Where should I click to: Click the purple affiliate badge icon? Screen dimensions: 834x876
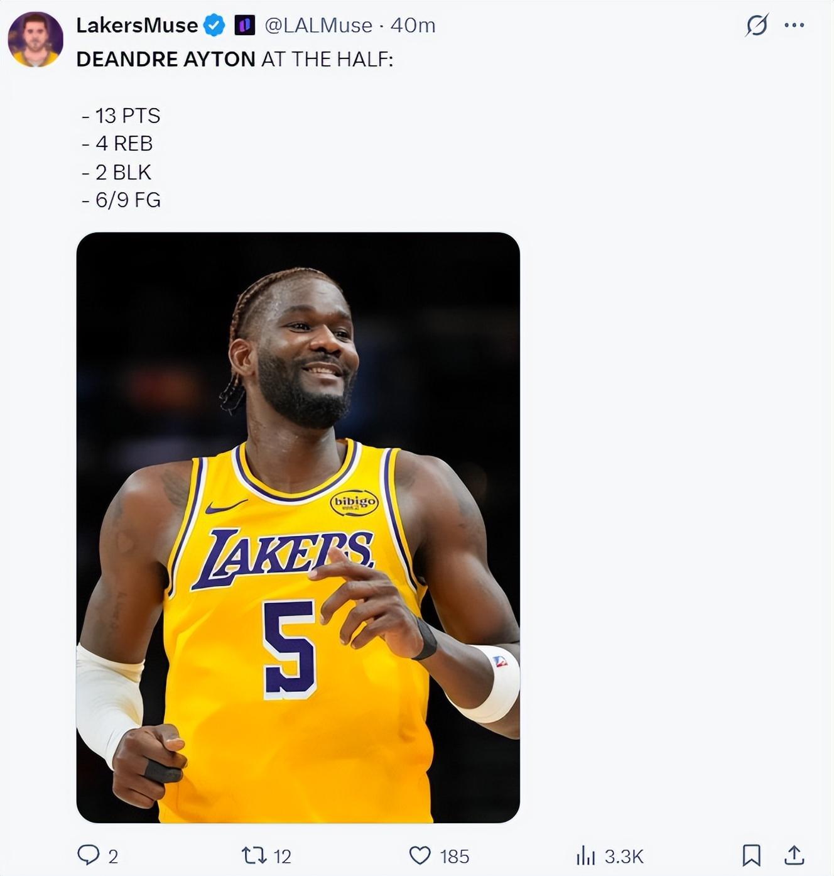(x=244, y=25)
